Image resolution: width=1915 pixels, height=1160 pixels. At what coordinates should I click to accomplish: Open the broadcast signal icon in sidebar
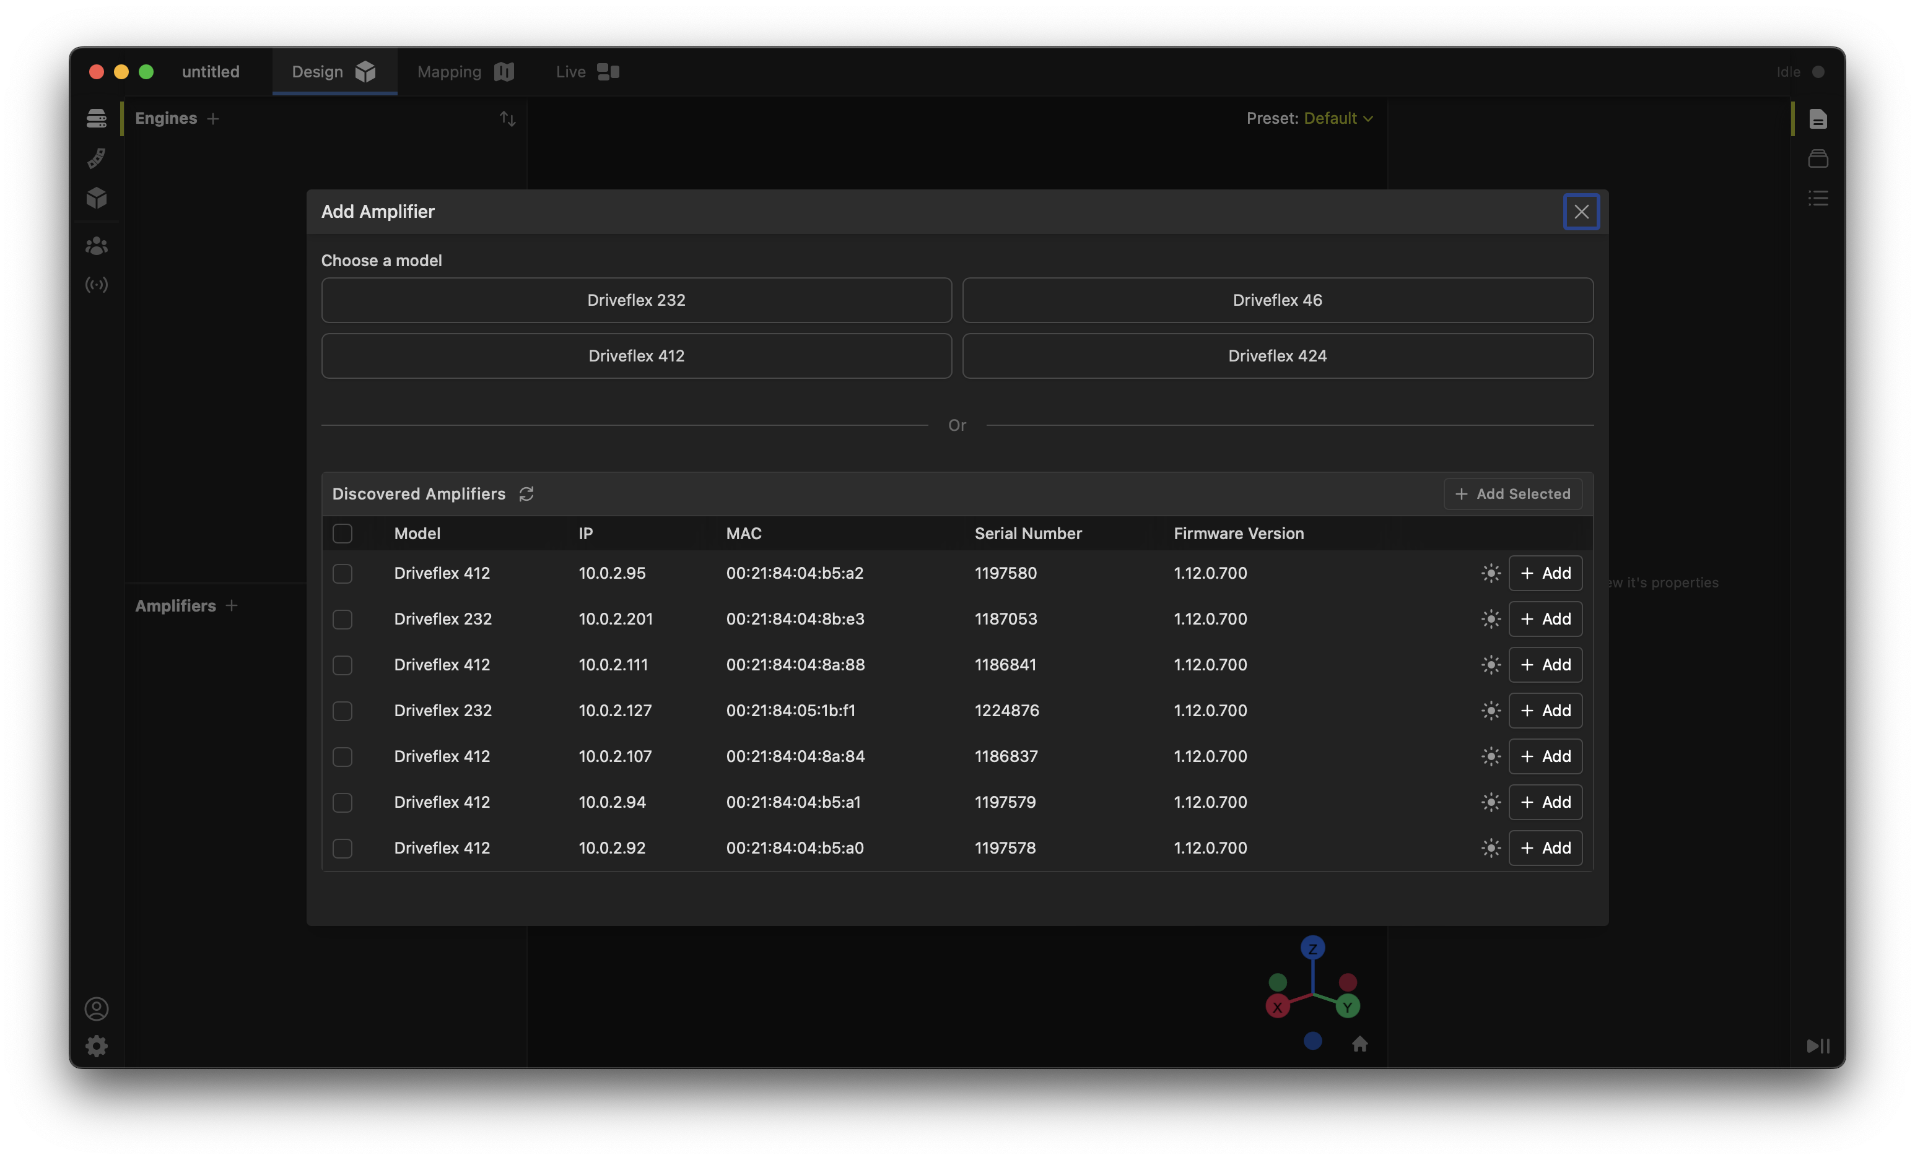[x=97, y=285]
